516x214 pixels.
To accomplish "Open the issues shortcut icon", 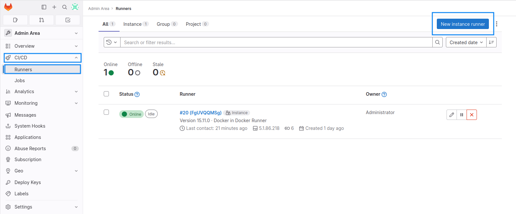I will [x=15, y=20].
